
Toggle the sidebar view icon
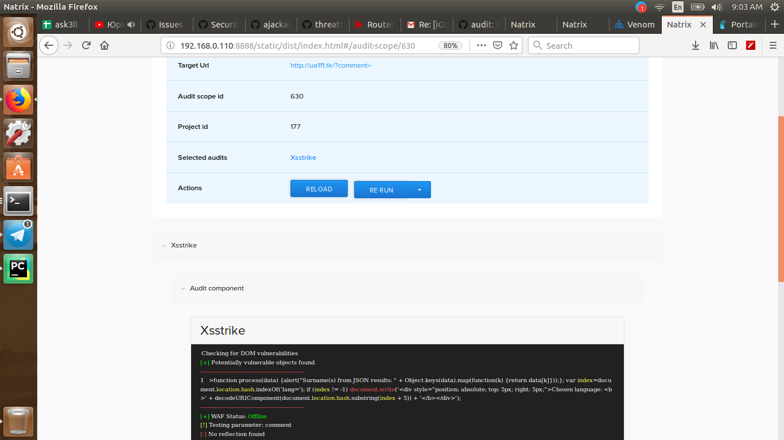point(732,45)
